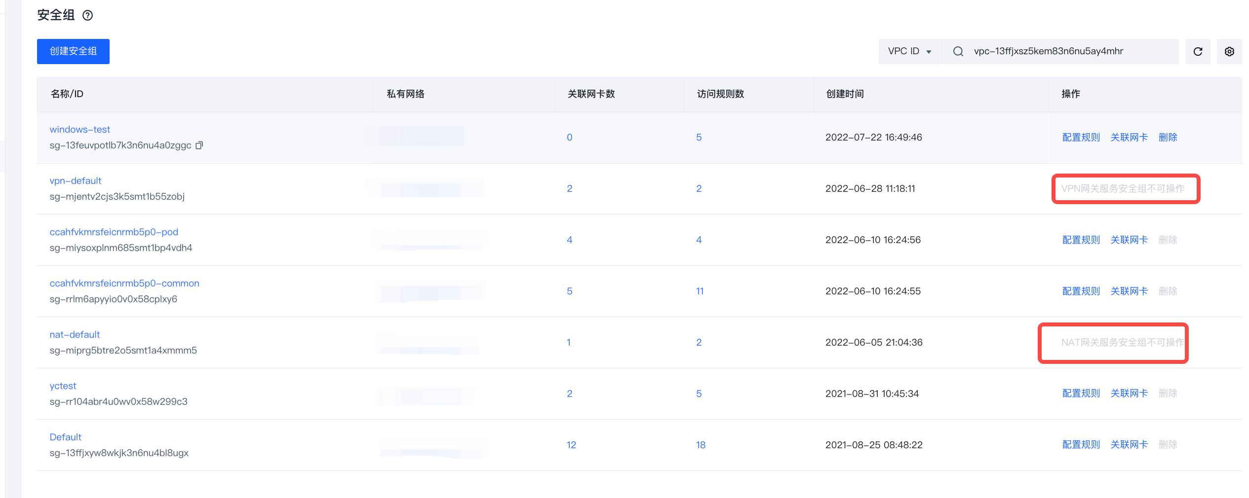
Task: Associate network card for ccahfvkmrsfeicnrmb5p0-common
Action: [x=1129, y=291]
